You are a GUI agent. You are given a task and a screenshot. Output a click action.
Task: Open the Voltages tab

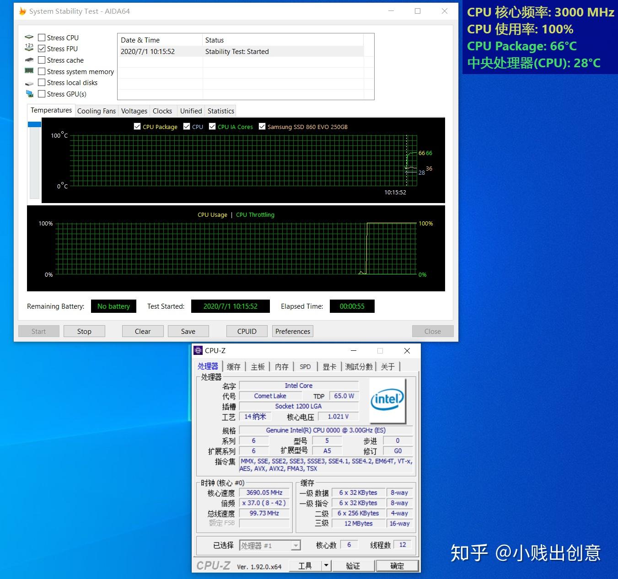click(x=134, y=111)
